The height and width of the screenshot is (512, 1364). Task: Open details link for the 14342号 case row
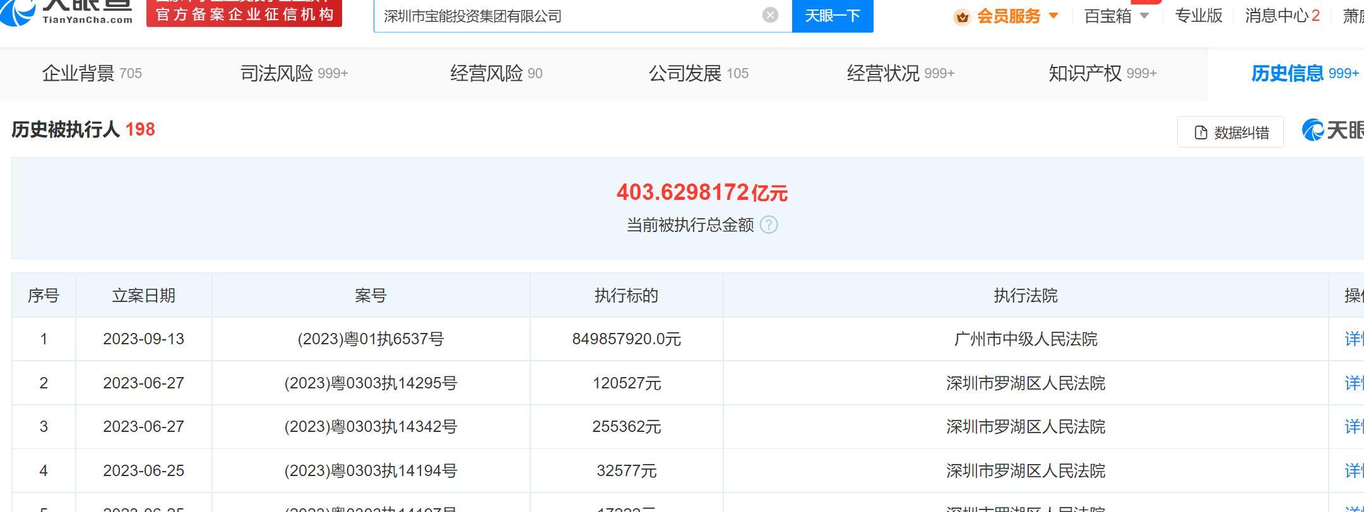[x=1354, y=427]
